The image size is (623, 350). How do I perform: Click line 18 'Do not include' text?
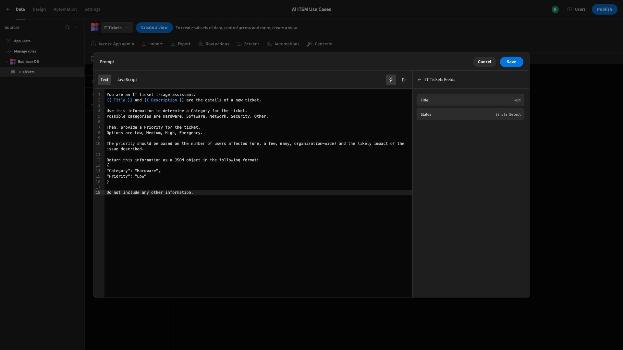(150, 192)
